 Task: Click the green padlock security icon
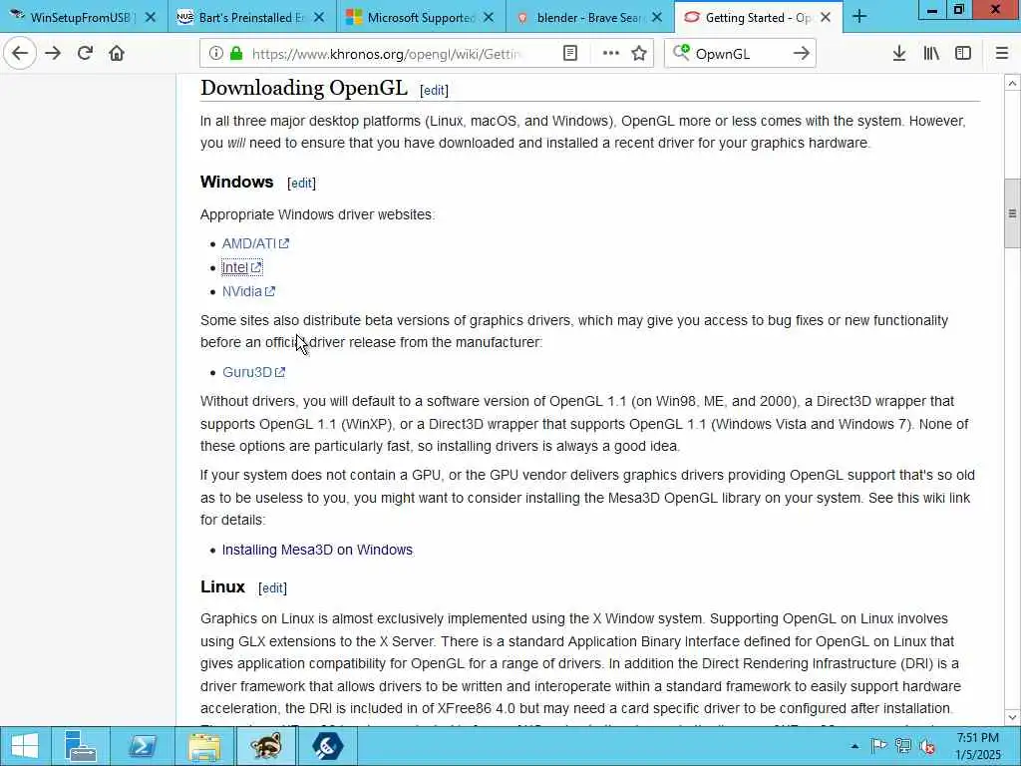tap(237, 54)
